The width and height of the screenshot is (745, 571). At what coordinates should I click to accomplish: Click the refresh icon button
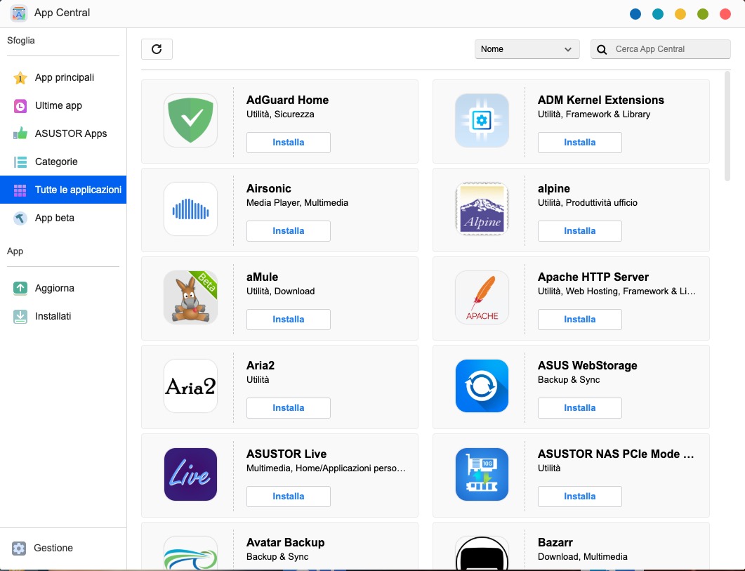pyautogui.click(x=157, y=49)
